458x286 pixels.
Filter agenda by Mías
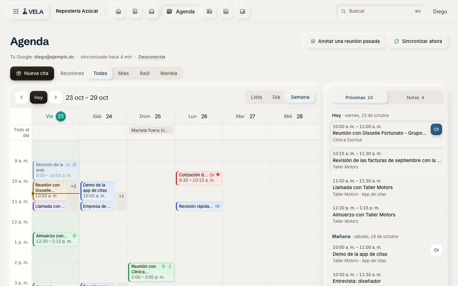(123, 73)
